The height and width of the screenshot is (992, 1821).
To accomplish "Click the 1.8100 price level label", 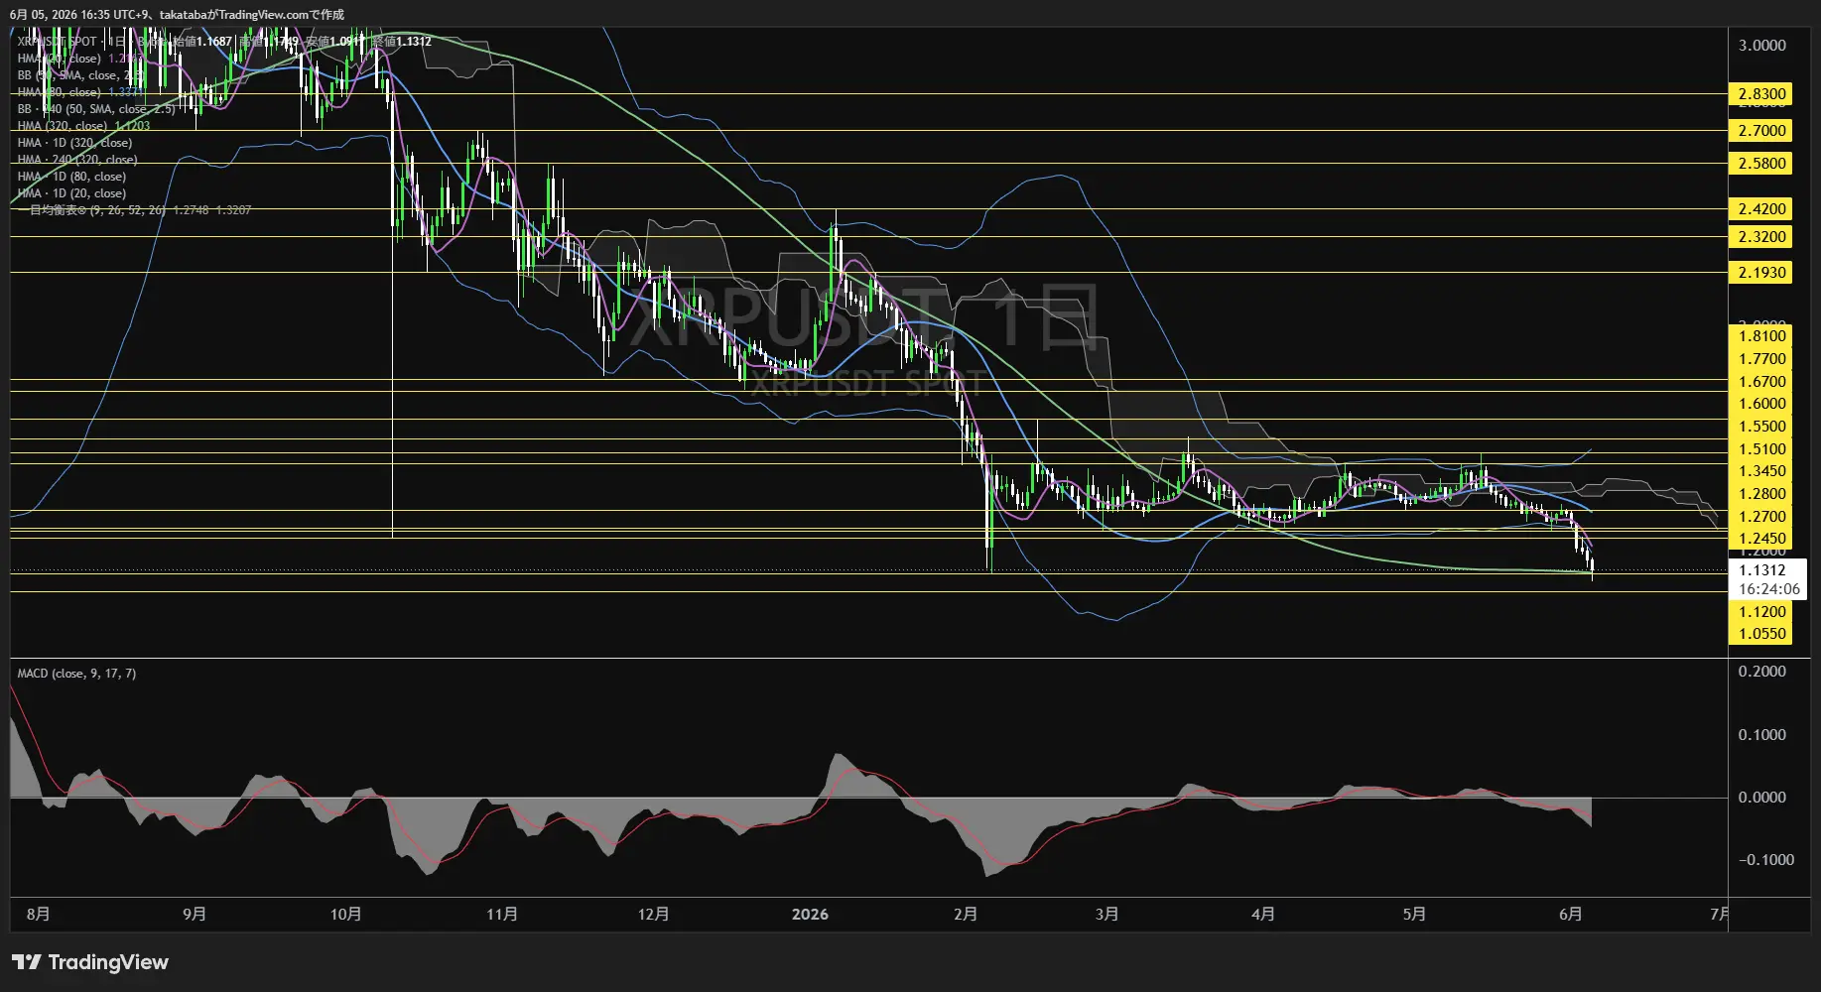I will click(x=1761, y=335).
